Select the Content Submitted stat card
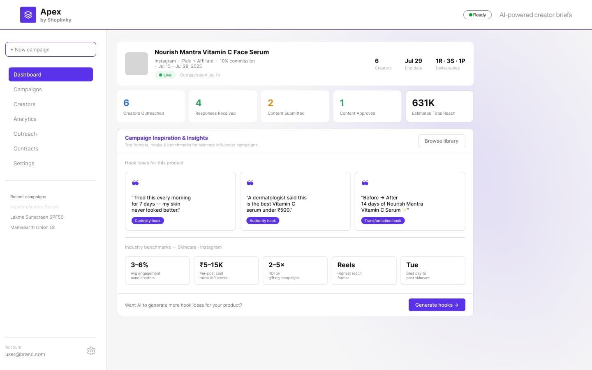The height and width of the screenshot is (370, 592). point(295,106)
